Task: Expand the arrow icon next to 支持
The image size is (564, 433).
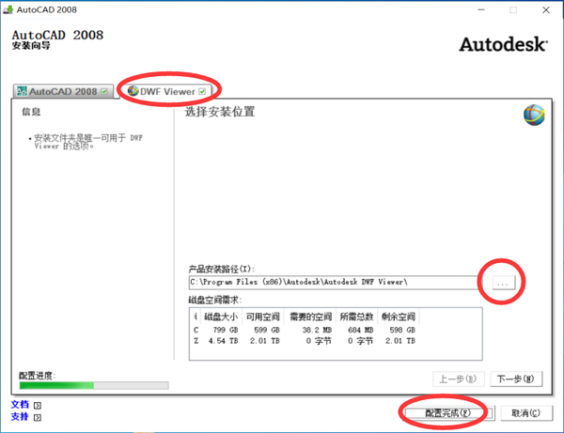Action: (38, 418)
